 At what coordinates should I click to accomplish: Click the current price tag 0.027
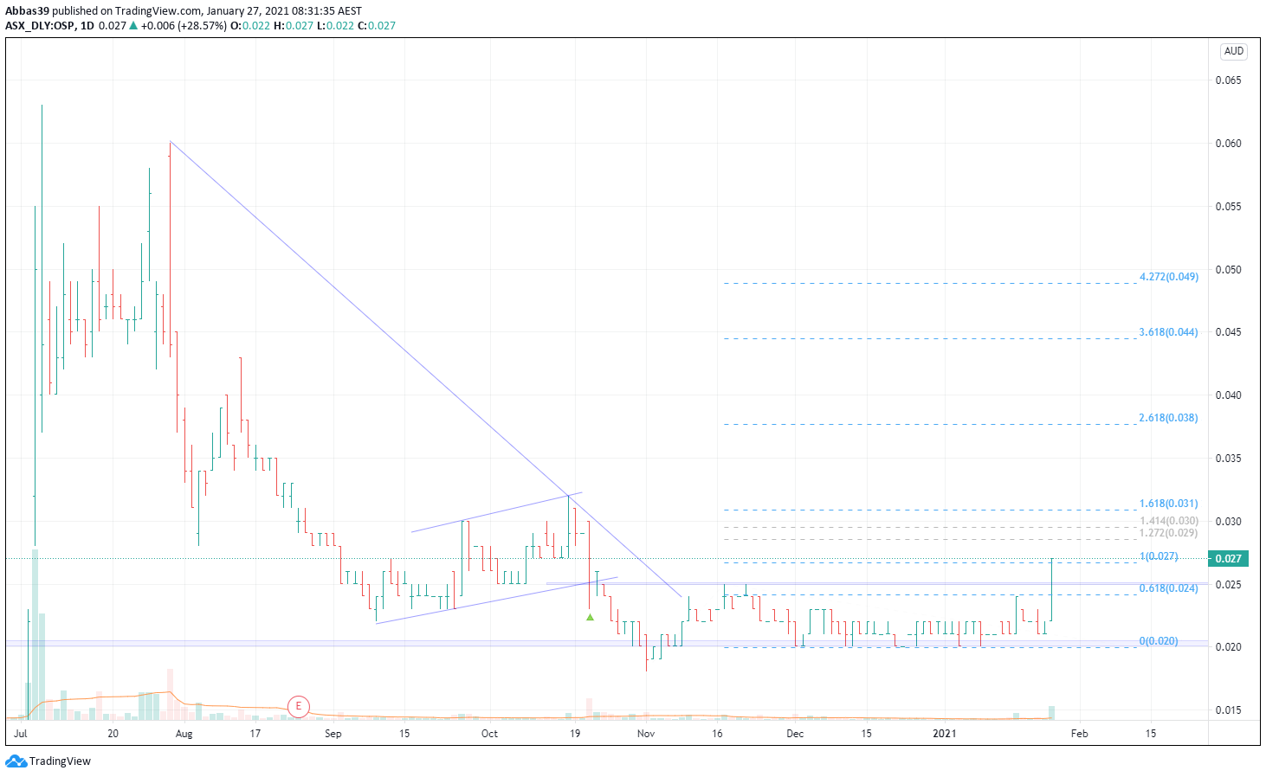point(1228,559)
